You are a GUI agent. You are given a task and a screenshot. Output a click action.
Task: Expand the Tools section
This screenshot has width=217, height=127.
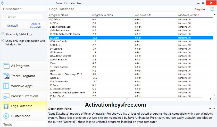(x=24, y=124)
